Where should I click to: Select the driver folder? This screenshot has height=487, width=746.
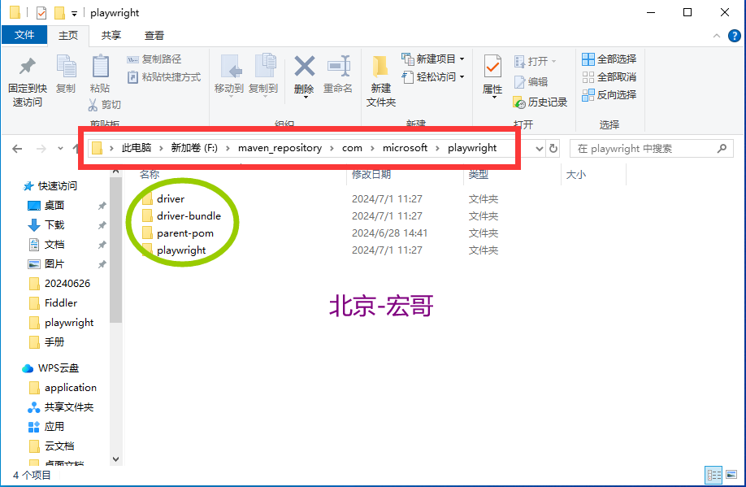(x=171, y=199)
